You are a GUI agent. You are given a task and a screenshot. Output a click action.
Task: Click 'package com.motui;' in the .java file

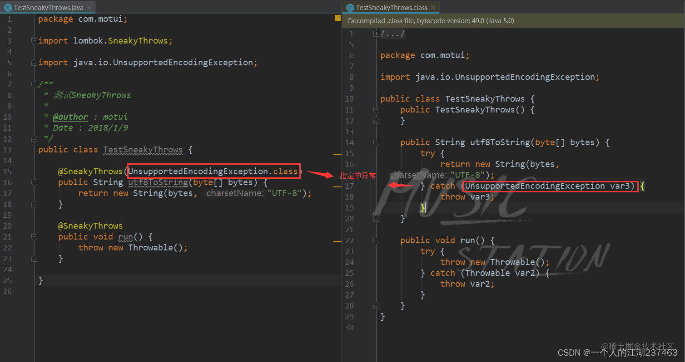point(83,19)
